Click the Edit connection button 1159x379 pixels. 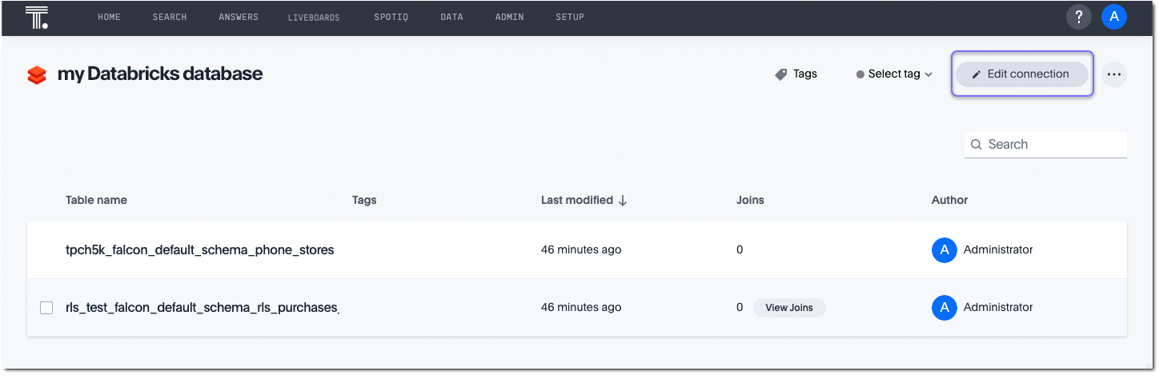click(x=1021, y=74)
